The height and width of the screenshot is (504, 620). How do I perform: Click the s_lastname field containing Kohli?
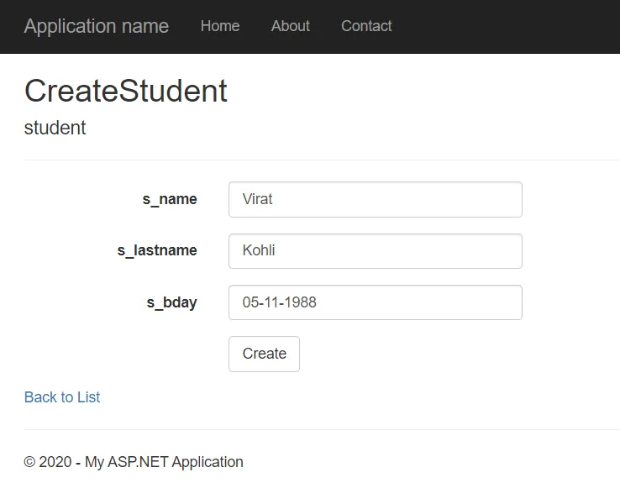[x=376, y=251]
